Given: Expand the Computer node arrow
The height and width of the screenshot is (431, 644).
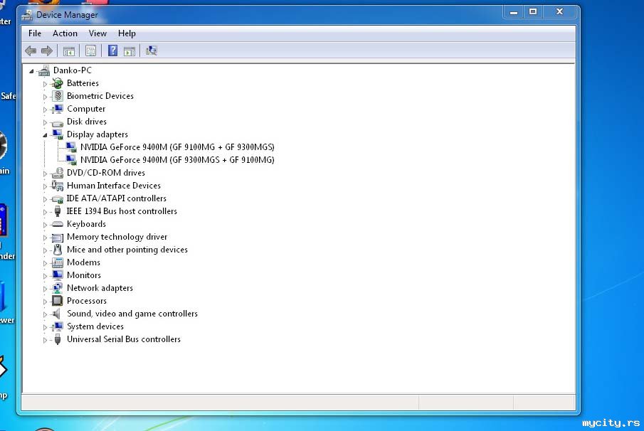Looking at the screenshot, I should (x=45, y=110).
